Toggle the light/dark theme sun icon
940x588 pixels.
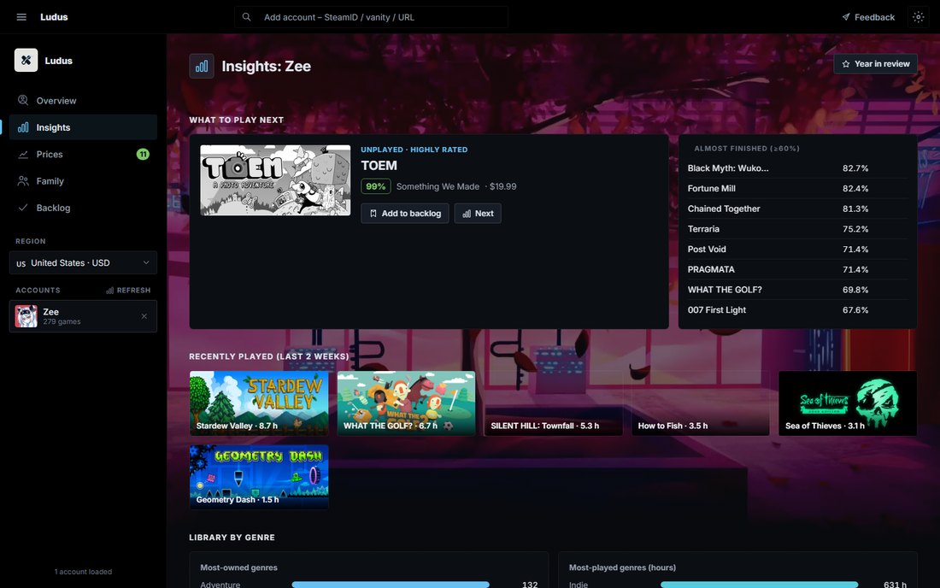(918, 17)
